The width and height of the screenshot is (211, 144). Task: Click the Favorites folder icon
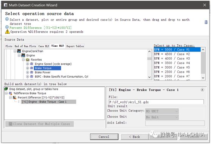tap(28, 59)
